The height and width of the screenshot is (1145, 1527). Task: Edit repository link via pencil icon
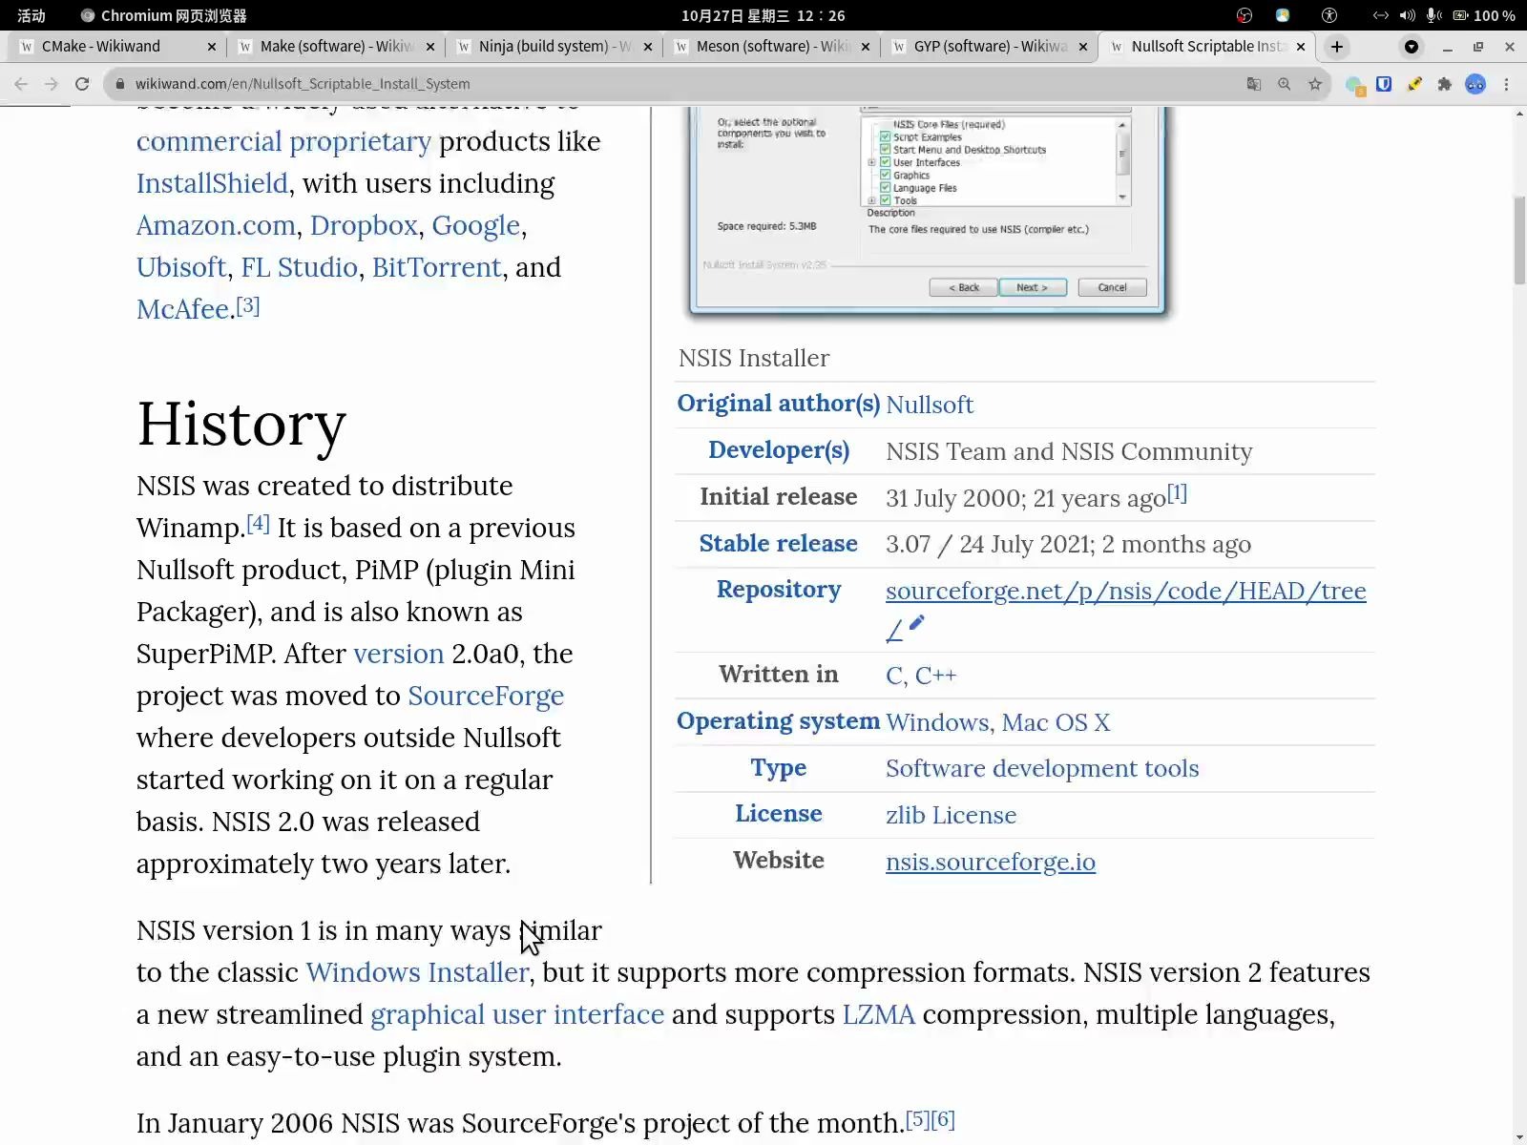click(x=917, y=623)
